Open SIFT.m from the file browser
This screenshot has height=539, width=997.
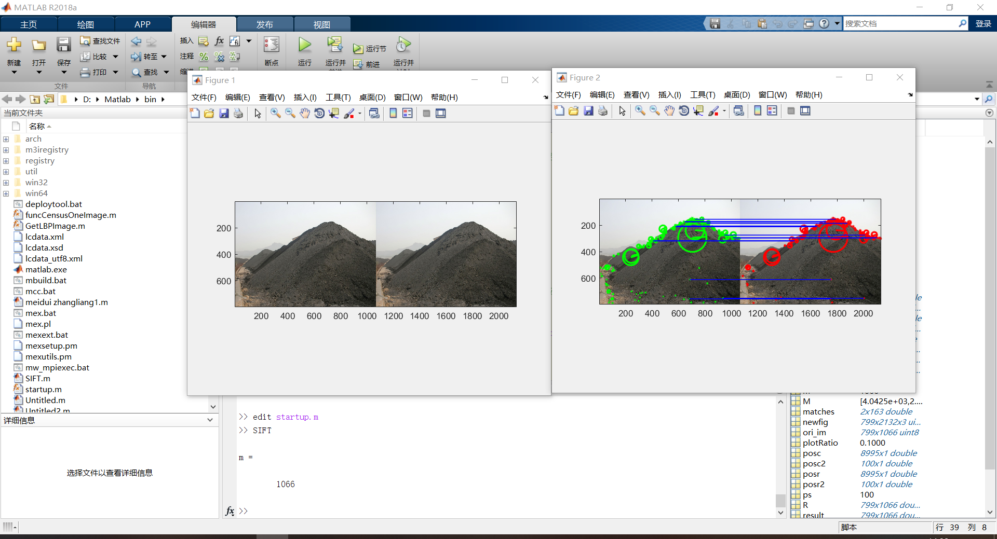coord(37,378)
